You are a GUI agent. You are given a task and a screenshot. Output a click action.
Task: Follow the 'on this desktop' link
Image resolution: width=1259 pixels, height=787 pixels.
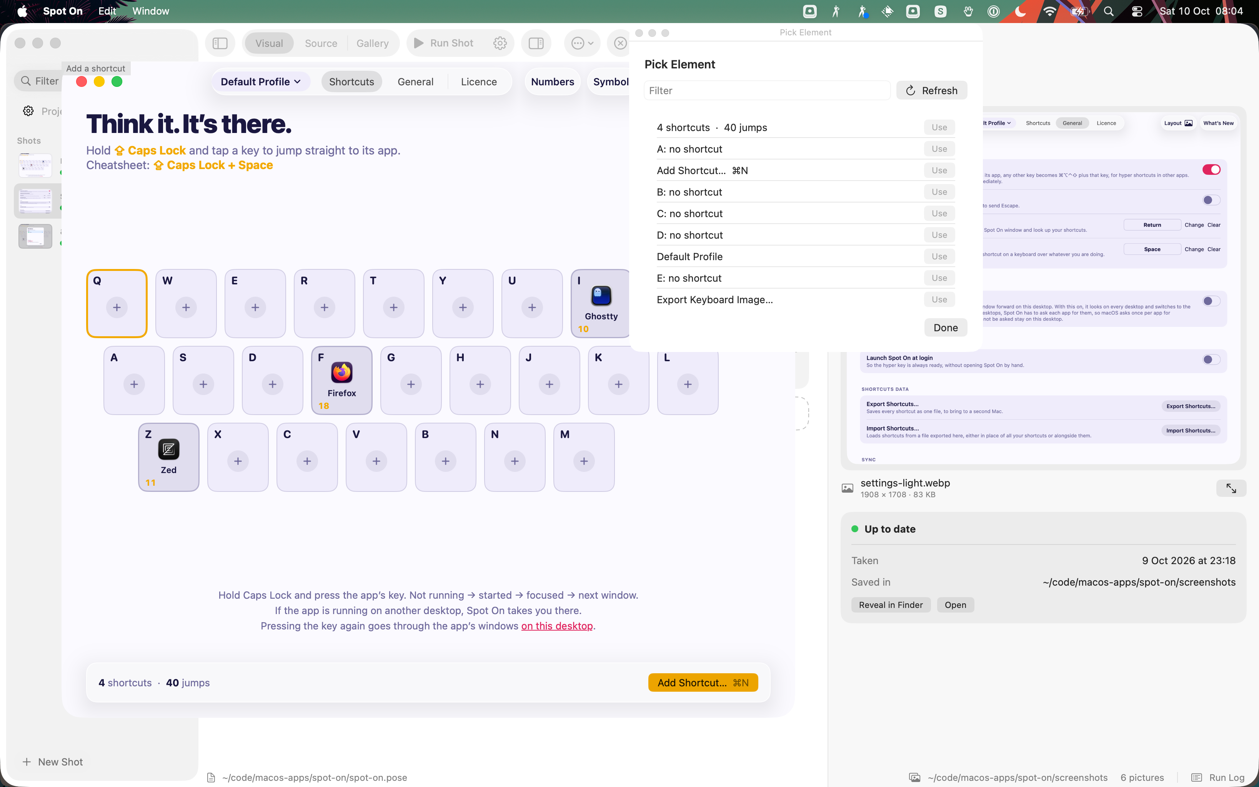click(x=557, y=626)
